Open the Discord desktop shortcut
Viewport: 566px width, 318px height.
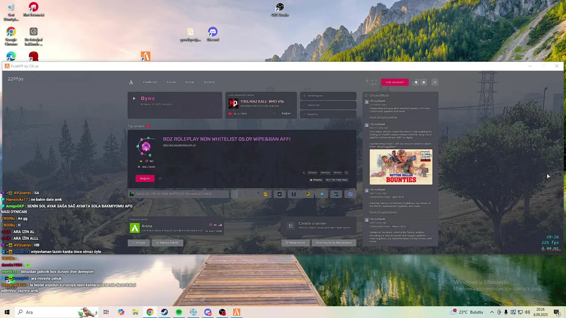pyautogui.click(x=213, y=34)
